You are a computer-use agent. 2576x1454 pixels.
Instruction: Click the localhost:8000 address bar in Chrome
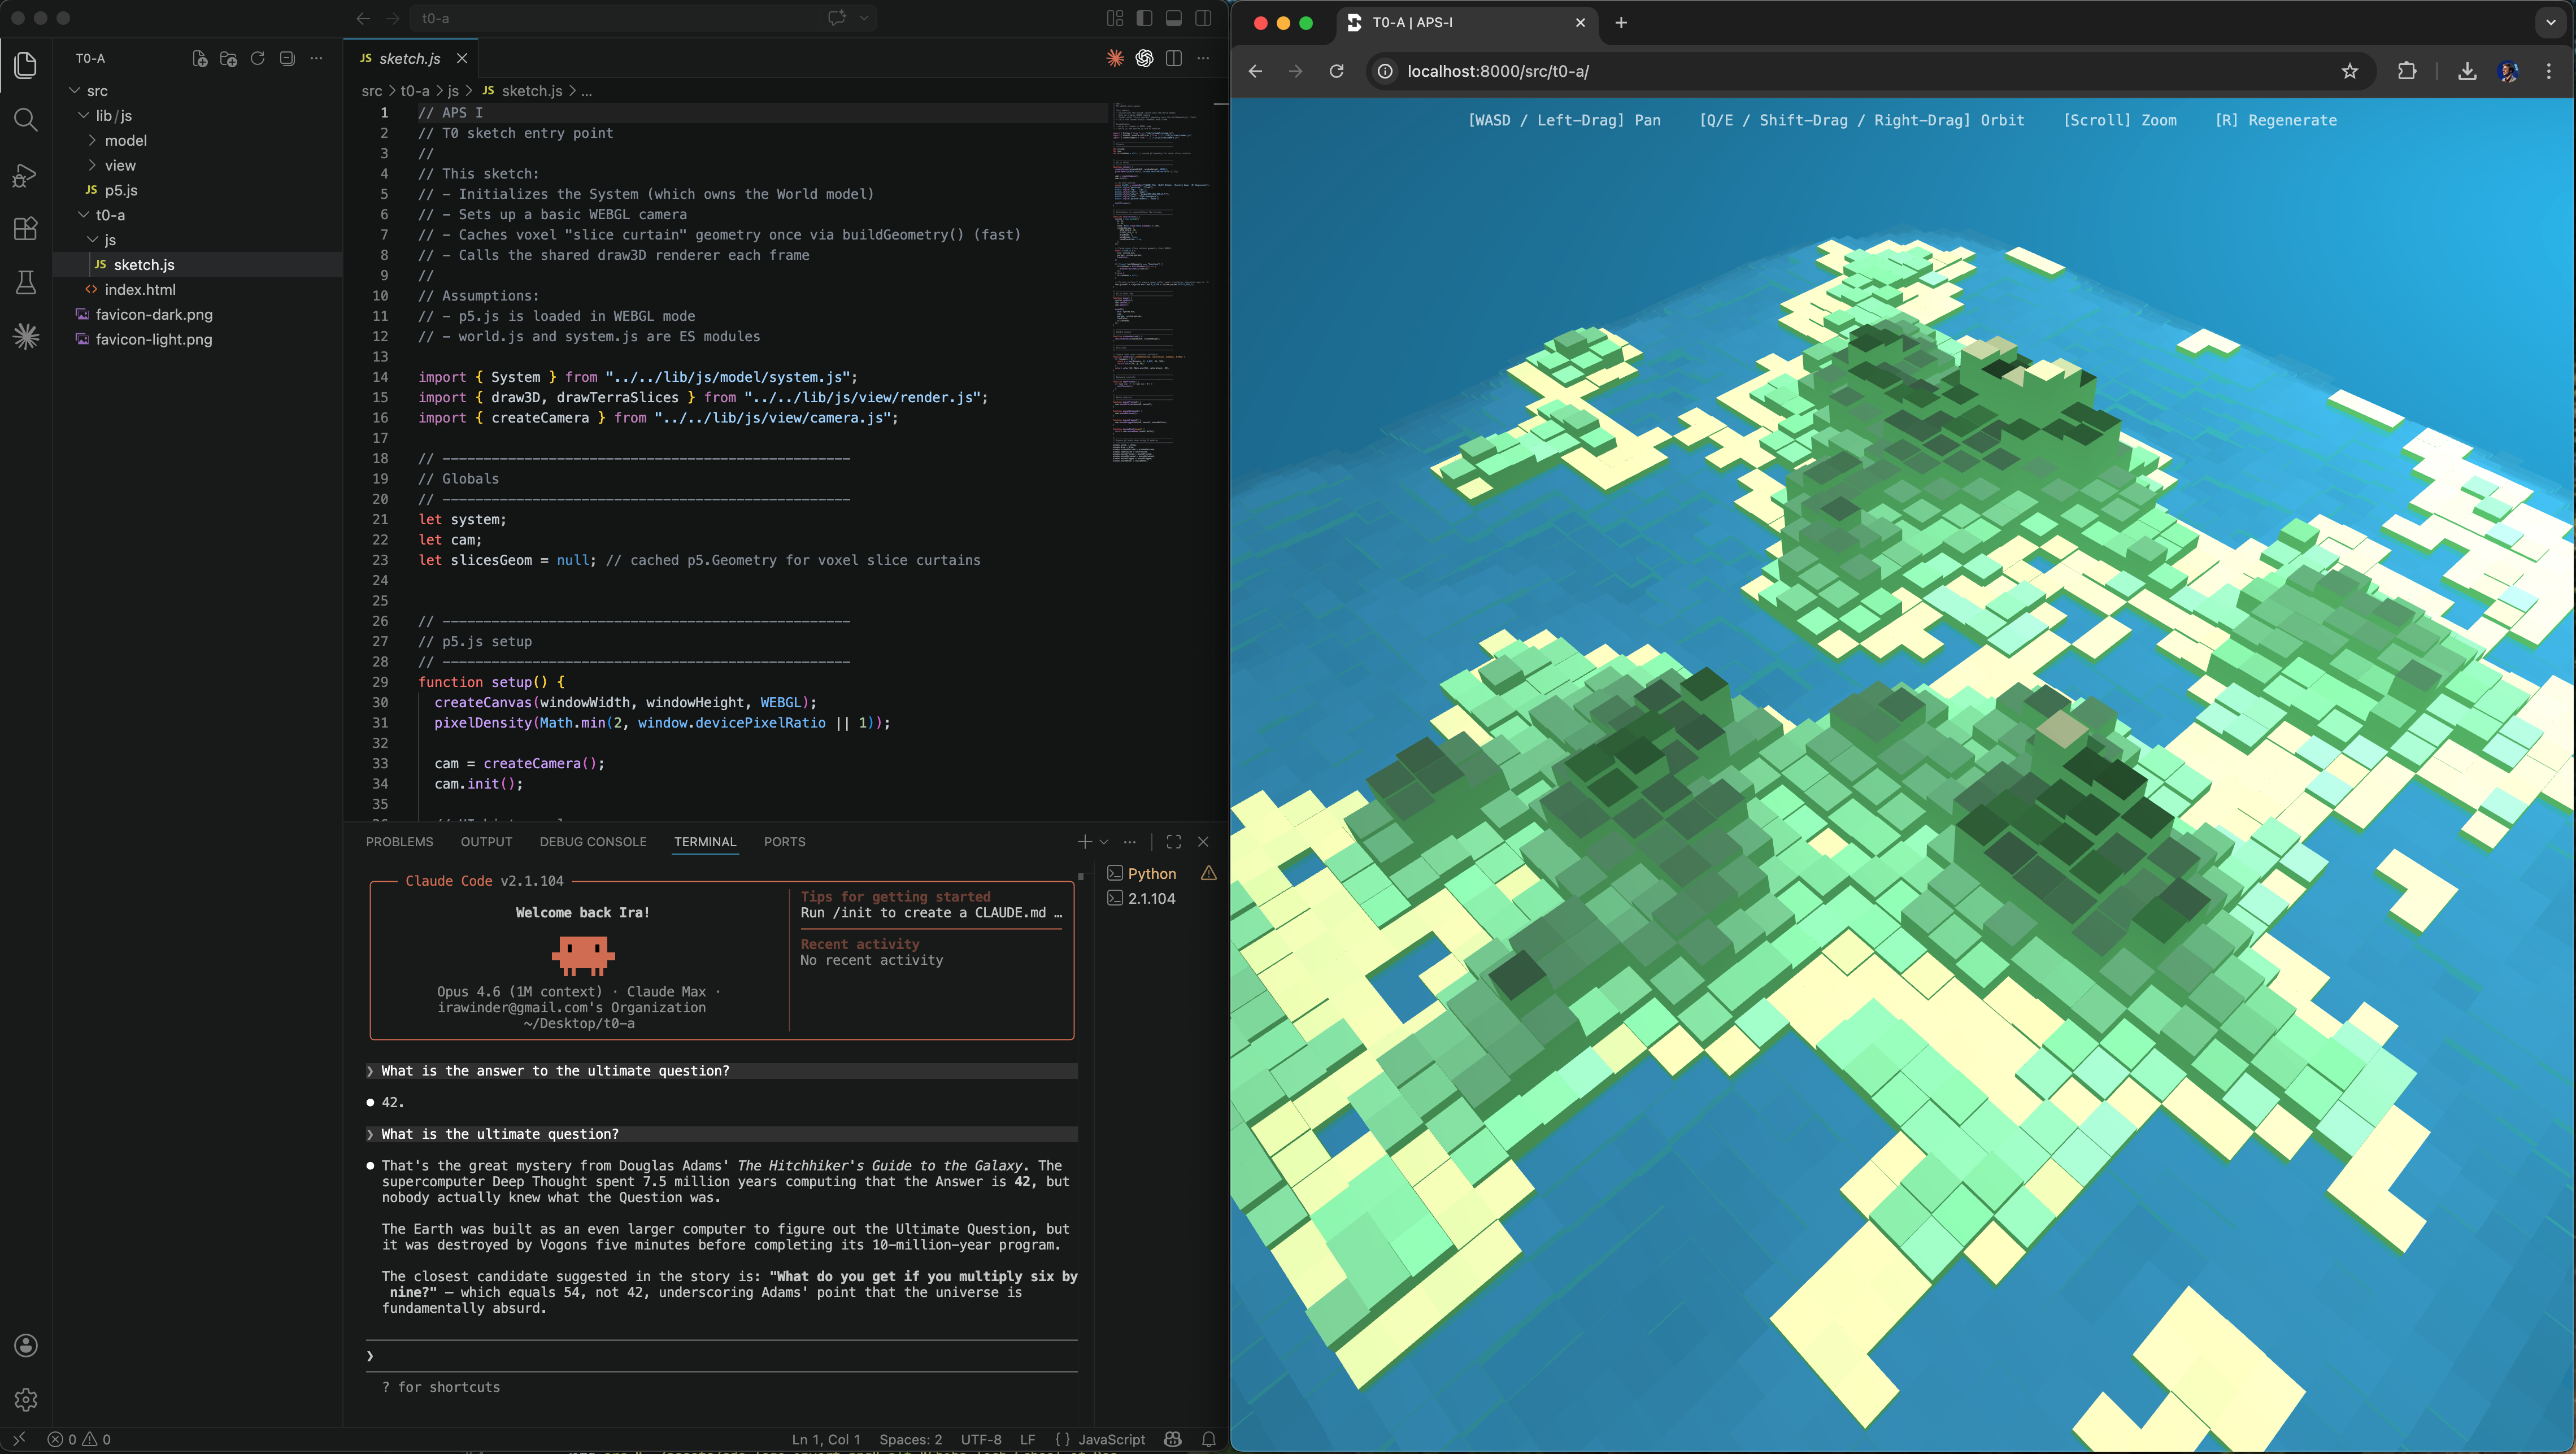pyautogui.click(x=1870, y=71)
